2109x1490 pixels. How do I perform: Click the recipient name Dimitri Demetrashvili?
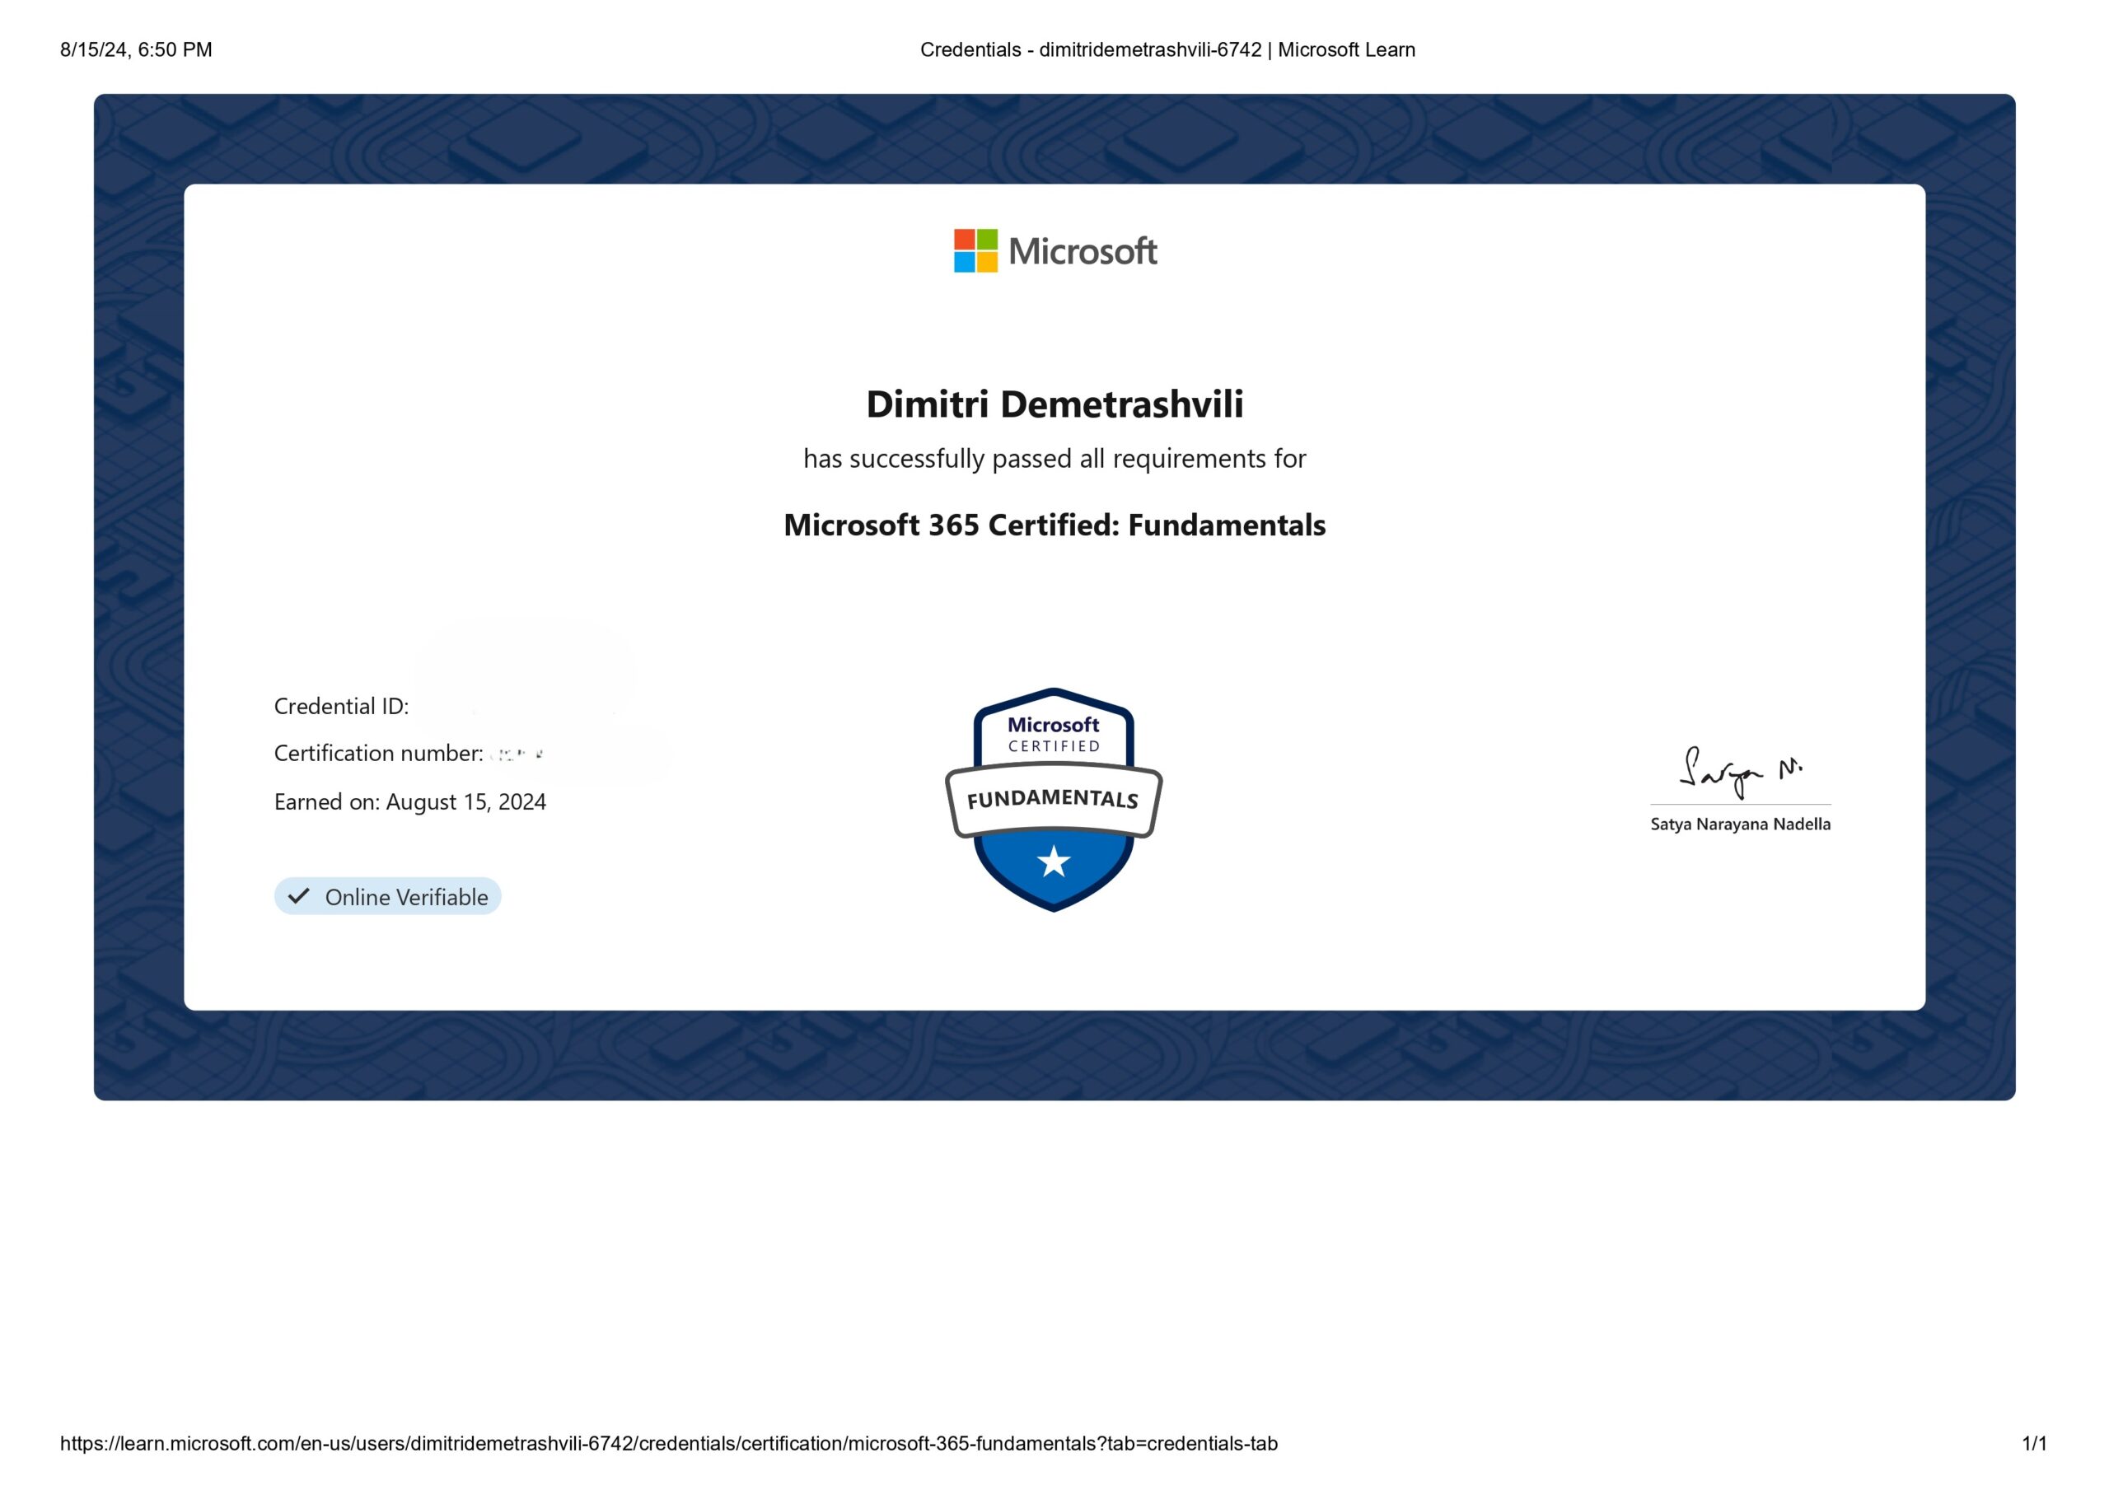click(x=1054, y=404)
